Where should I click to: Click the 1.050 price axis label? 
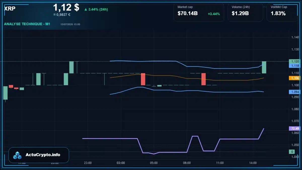pyautogui.click(x=295, y=145)
